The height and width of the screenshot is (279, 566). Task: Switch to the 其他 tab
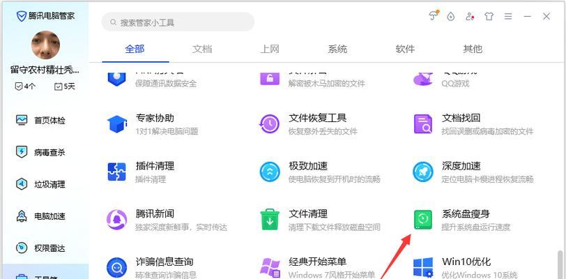pyautogui.click(x=473, y=49)
